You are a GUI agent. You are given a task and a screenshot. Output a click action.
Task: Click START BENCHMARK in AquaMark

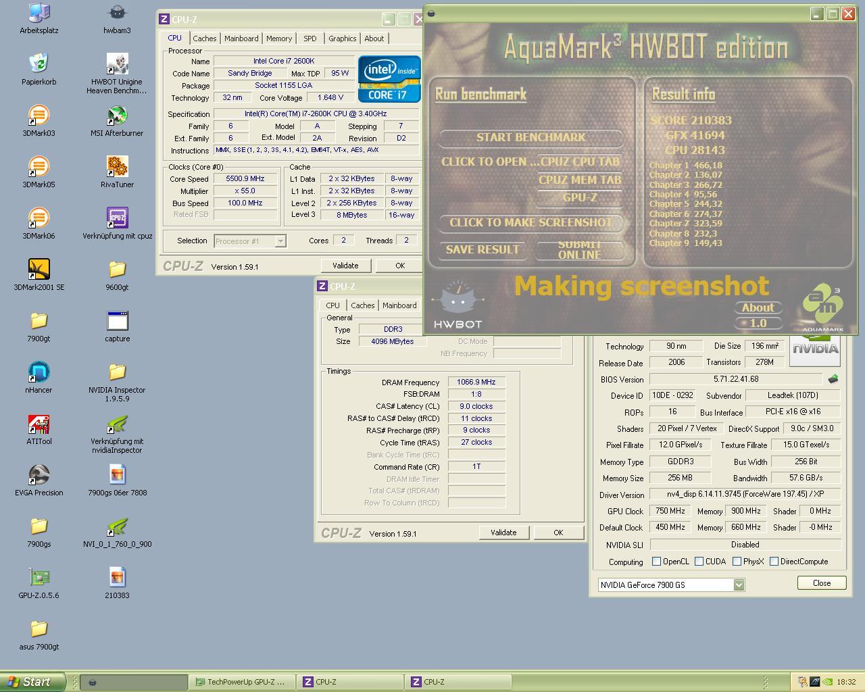(x=531, y=137)
